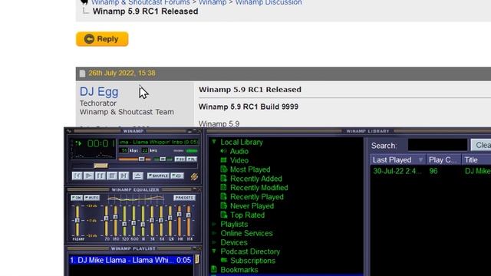Click the post icon beside 26th July date

click(82, 74)
